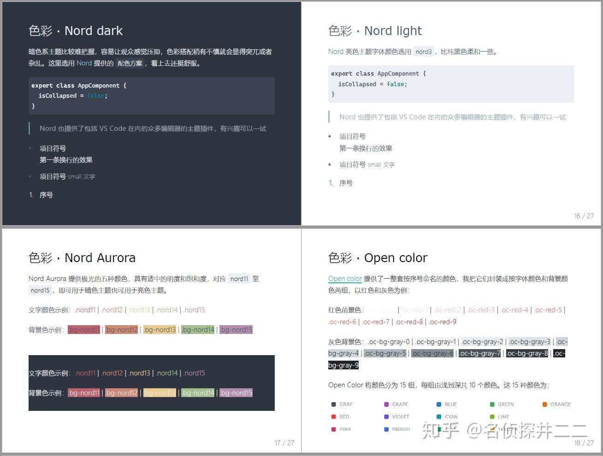Click the Nord link on the light slide

click(336, 51)
